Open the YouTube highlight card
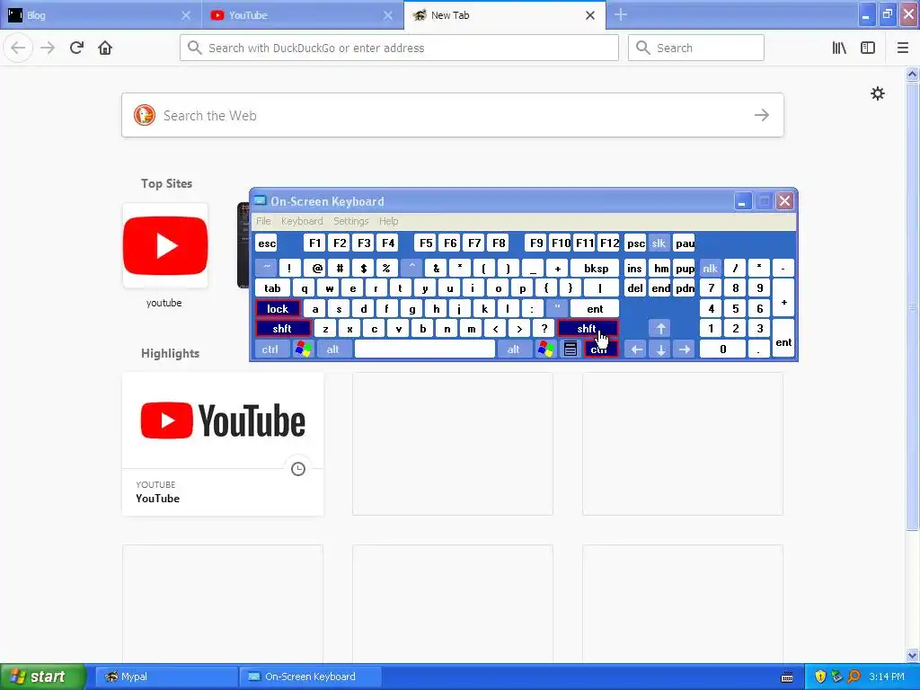The height and width of the screenshot is (690, 920). 223,444
